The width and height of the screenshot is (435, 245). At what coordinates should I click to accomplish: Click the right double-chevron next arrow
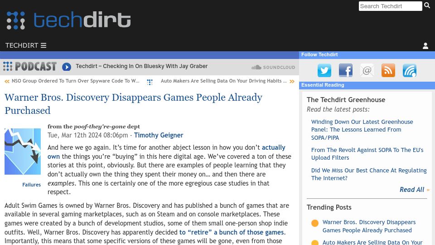click(292, 81)
